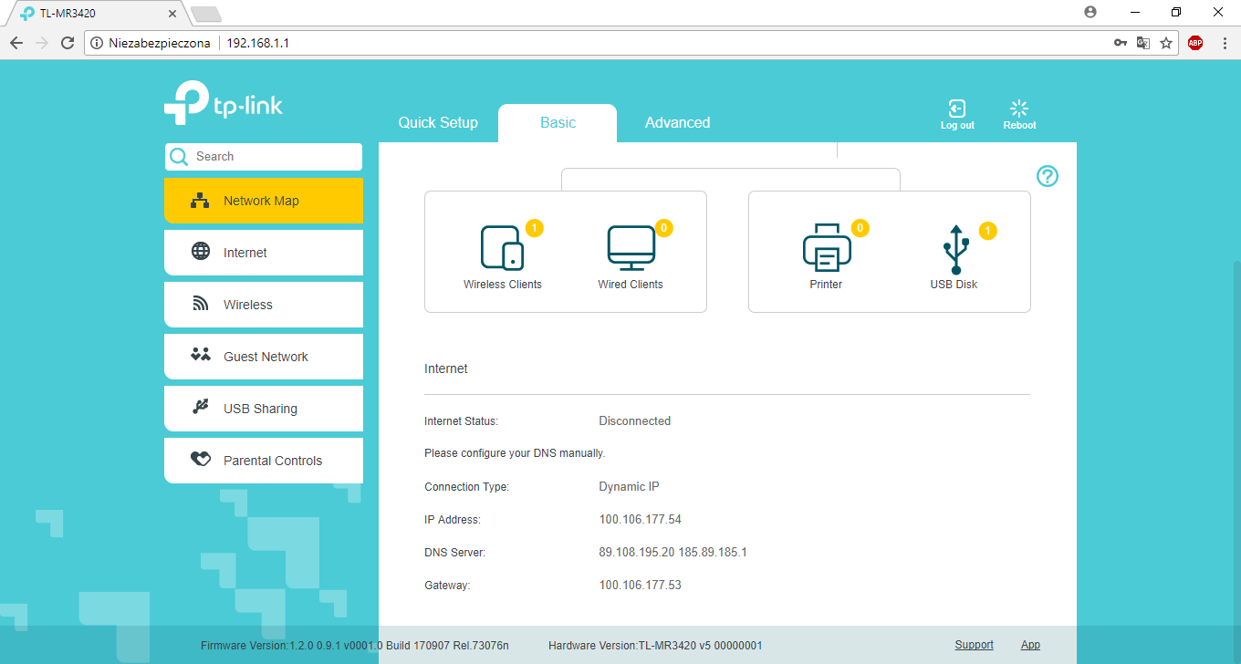1241x664 pixels.
Task: Open the help question mark icon
Action: point(1048,176)
